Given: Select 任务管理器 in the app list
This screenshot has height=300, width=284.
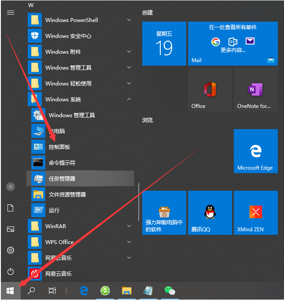Looking at the screenshot, I should (62, 178).
